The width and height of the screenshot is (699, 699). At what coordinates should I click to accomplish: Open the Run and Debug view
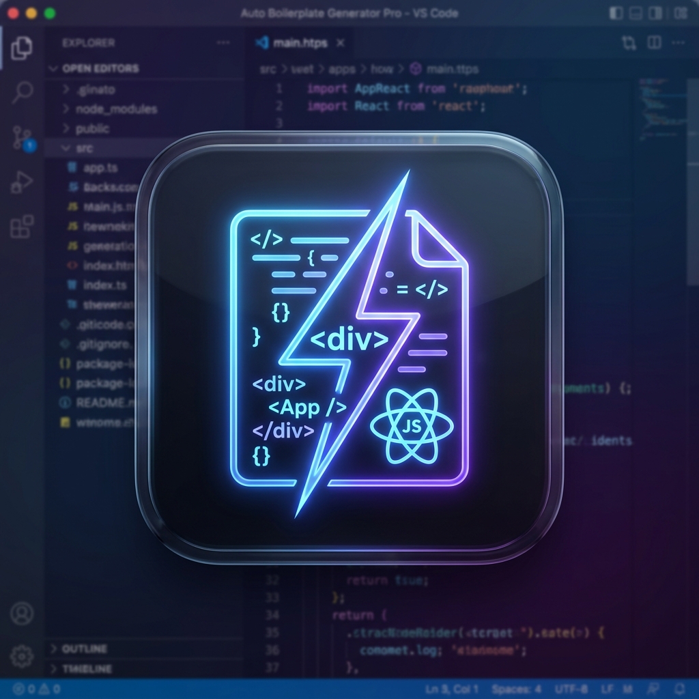click(x=21, y=182)
